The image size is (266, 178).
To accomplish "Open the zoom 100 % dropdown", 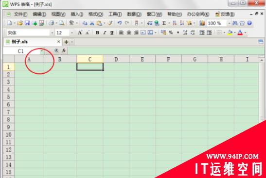I will click(229, 23).
